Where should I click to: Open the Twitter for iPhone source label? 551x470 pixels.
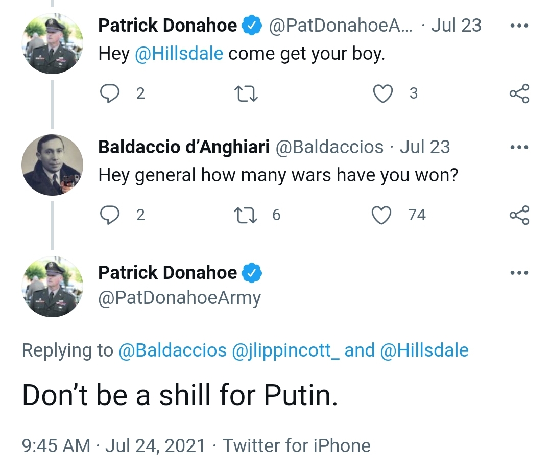[x=297, y=446]
